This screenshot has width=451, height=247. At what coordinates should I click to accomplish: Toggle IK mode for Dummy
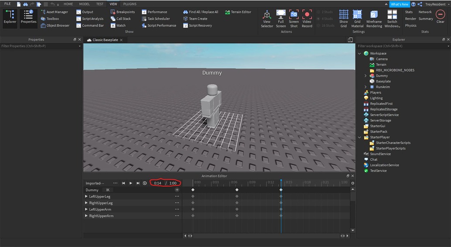(x=108, y=190)
